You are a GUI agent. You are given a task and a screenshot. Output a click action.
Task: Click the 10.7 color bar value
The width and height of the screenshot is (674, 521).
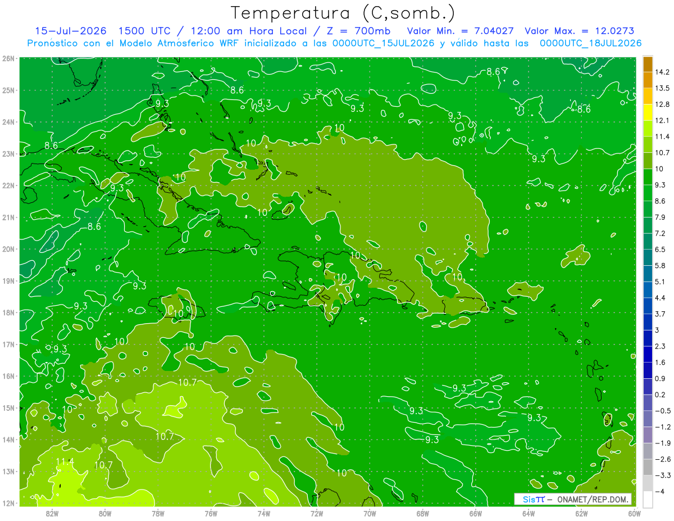coord(662,153)
